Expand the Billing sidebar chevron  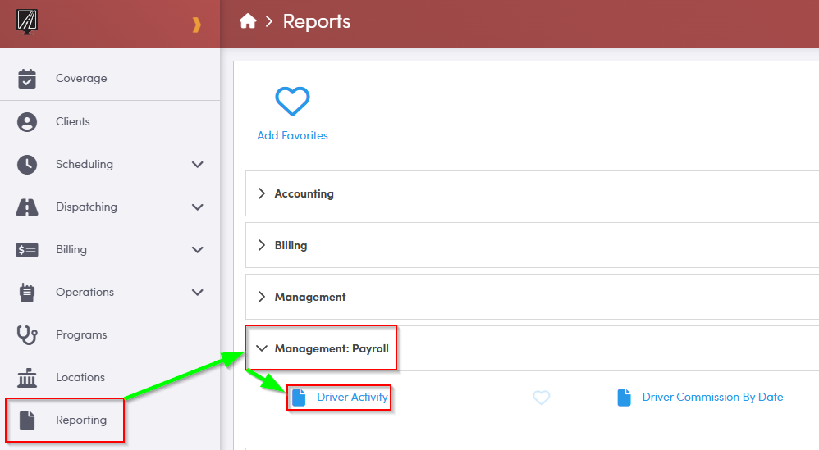coord(197,249)
